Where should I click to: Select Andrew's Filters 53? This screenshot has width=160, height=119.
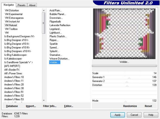pos(14,99)
